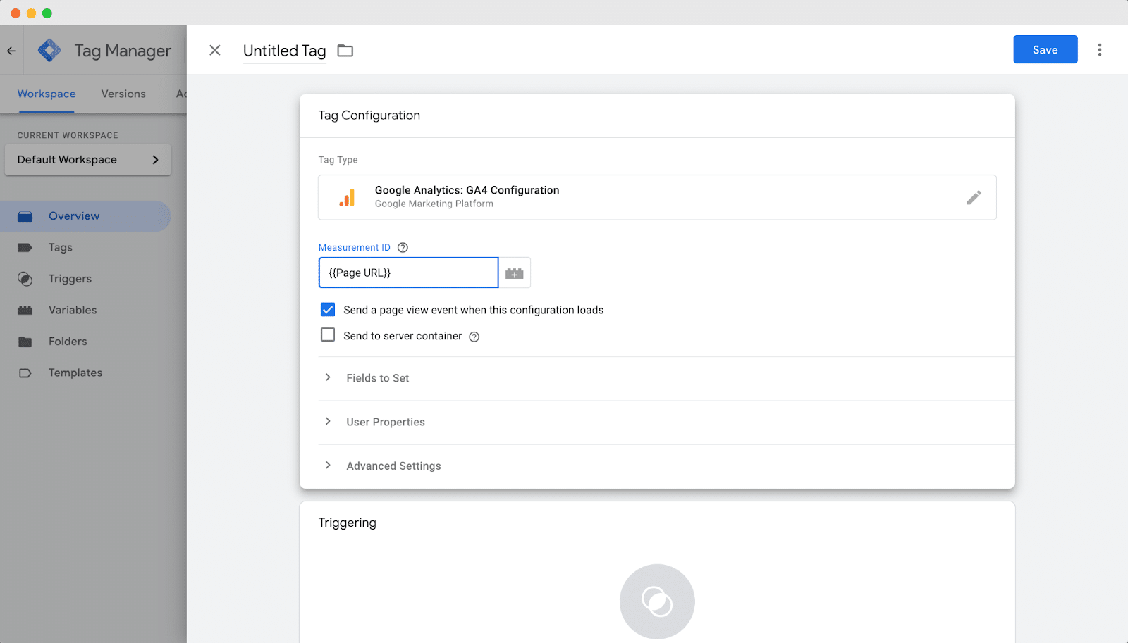The height and width of the screenshot is (643, 1128).
Task: Uncheck Send a page view event checkbox
Action: pyautogui.click(x=328, y=309)
